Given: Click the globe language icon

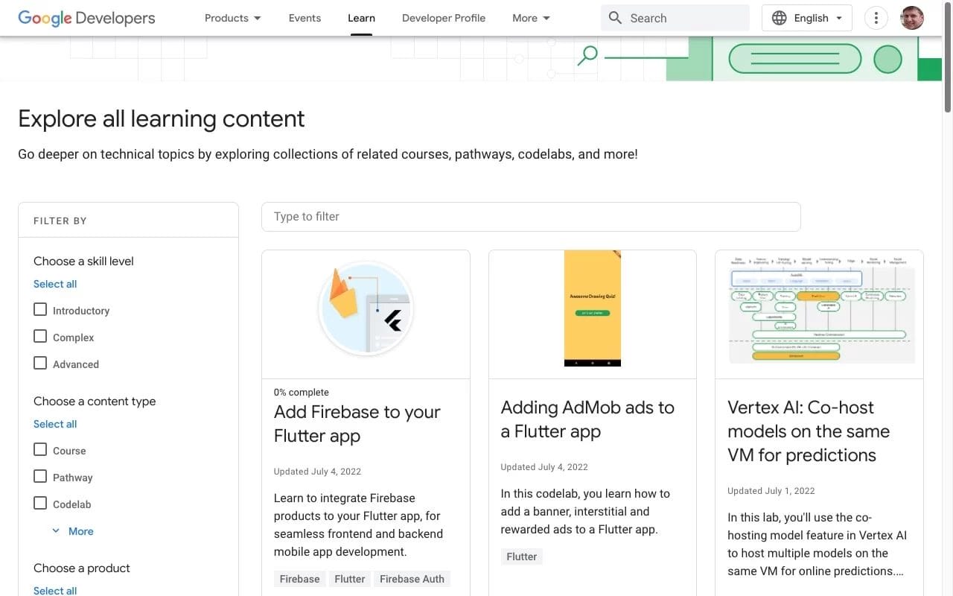Looking at the screenshot, I should [779, 18].
